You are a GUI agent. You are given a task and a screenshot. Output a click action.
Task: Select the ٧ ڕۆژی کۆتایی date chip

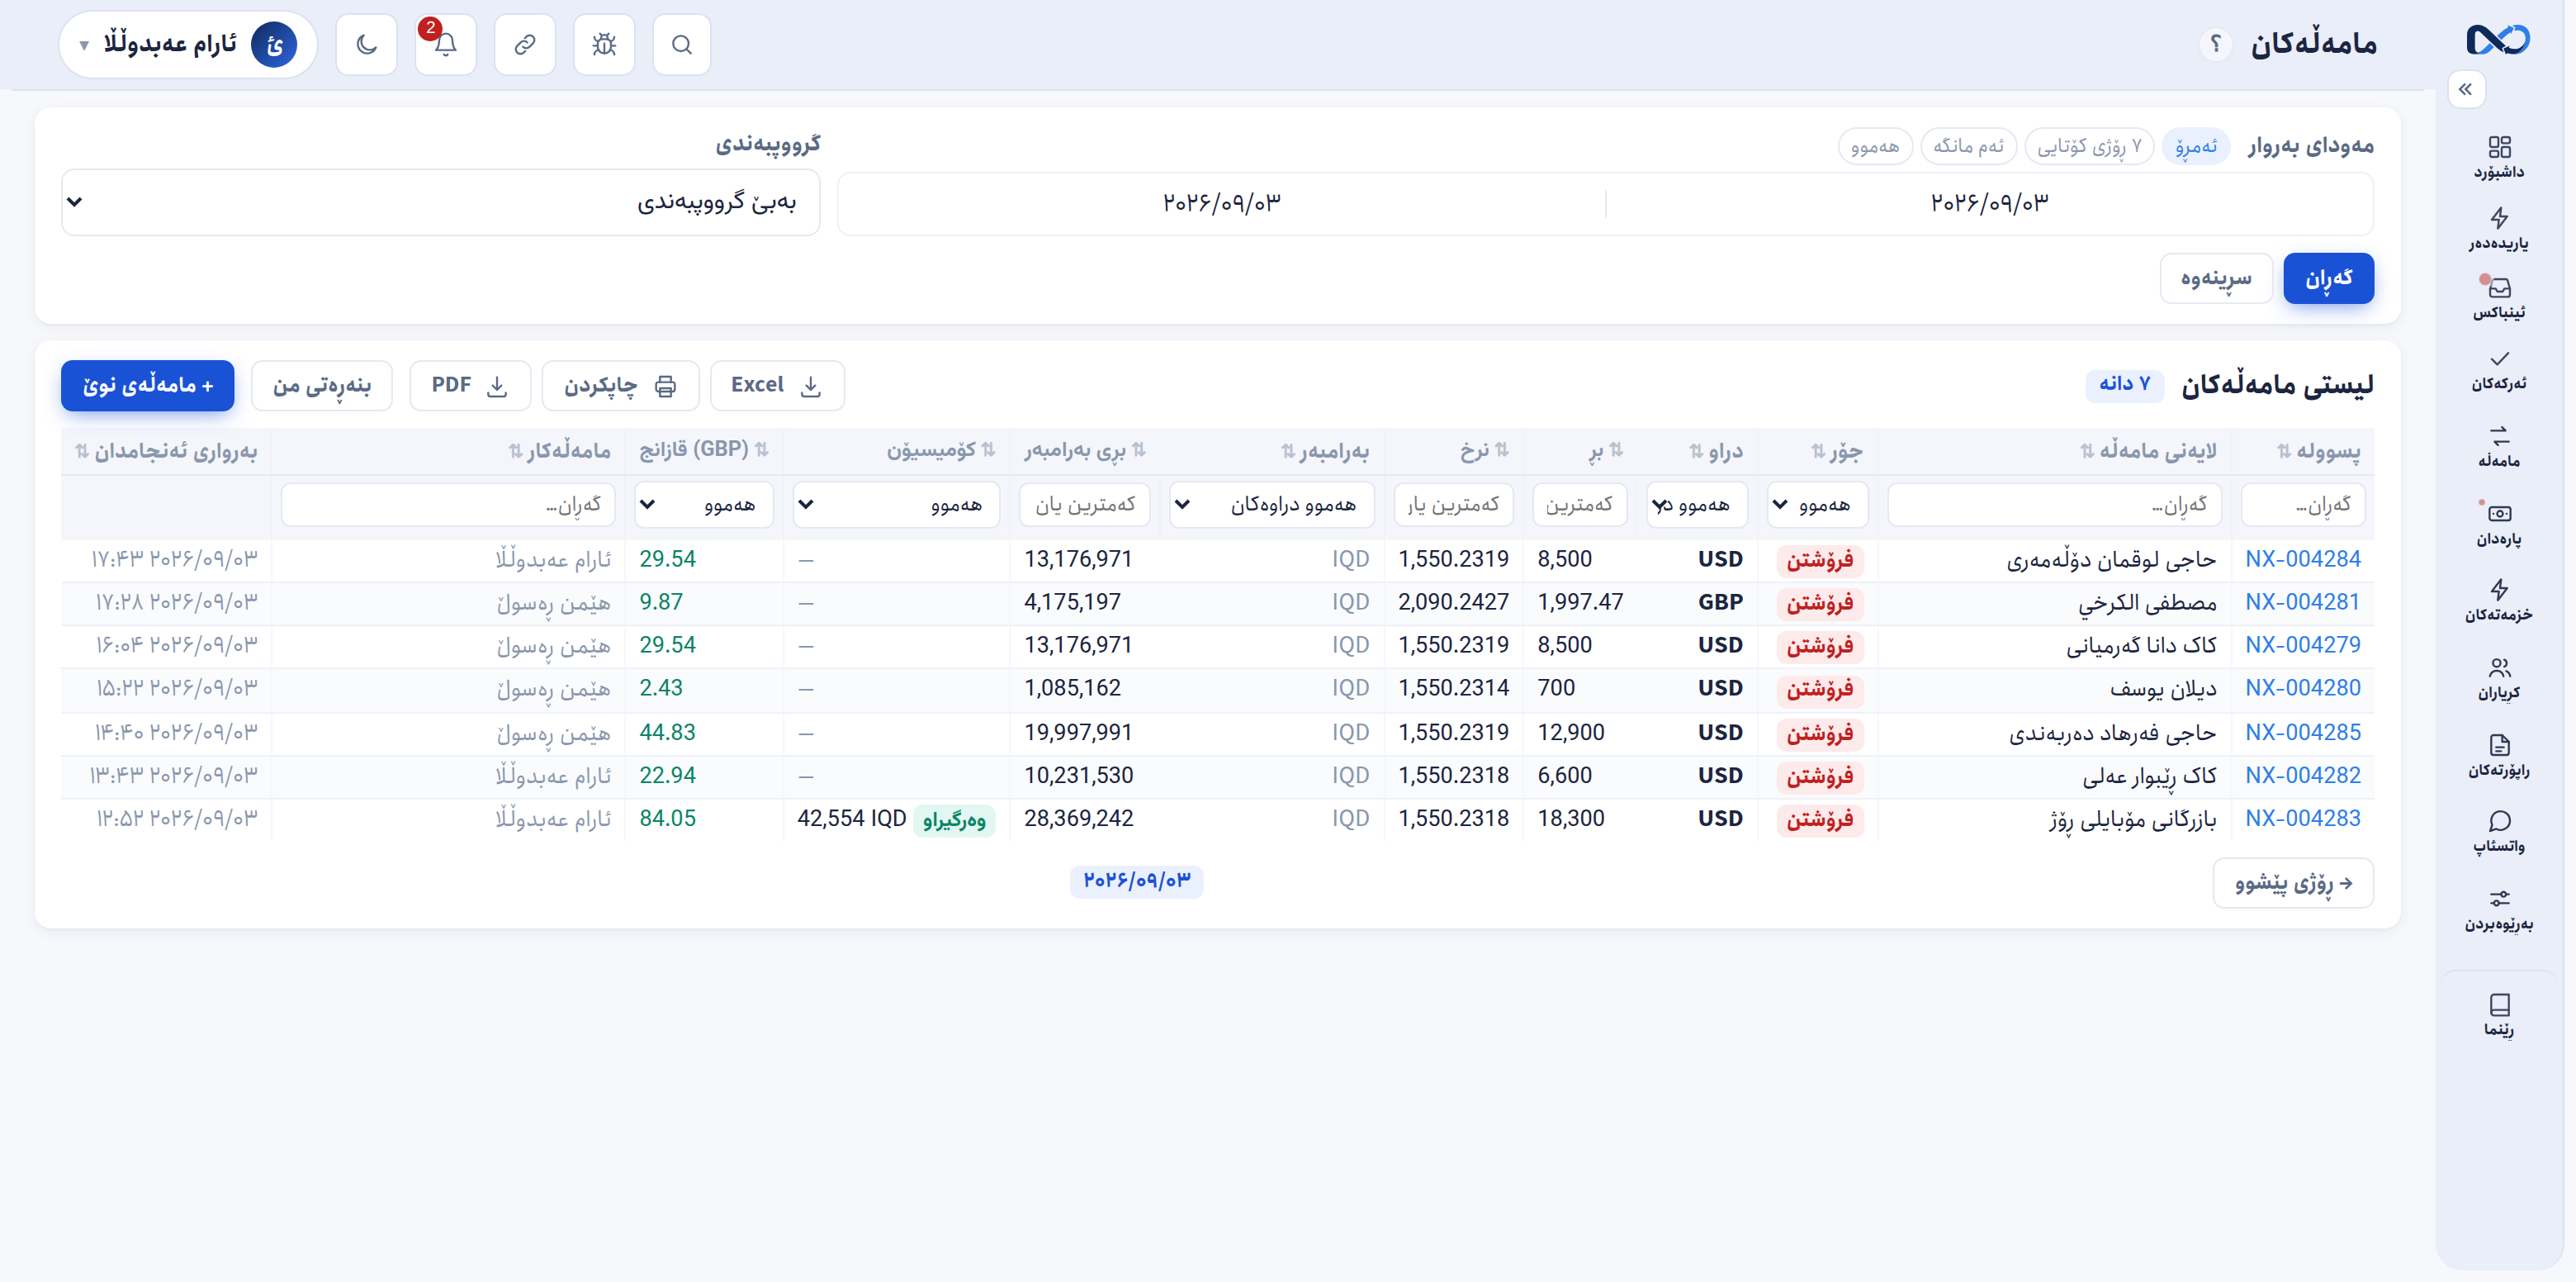point(2088,146)
